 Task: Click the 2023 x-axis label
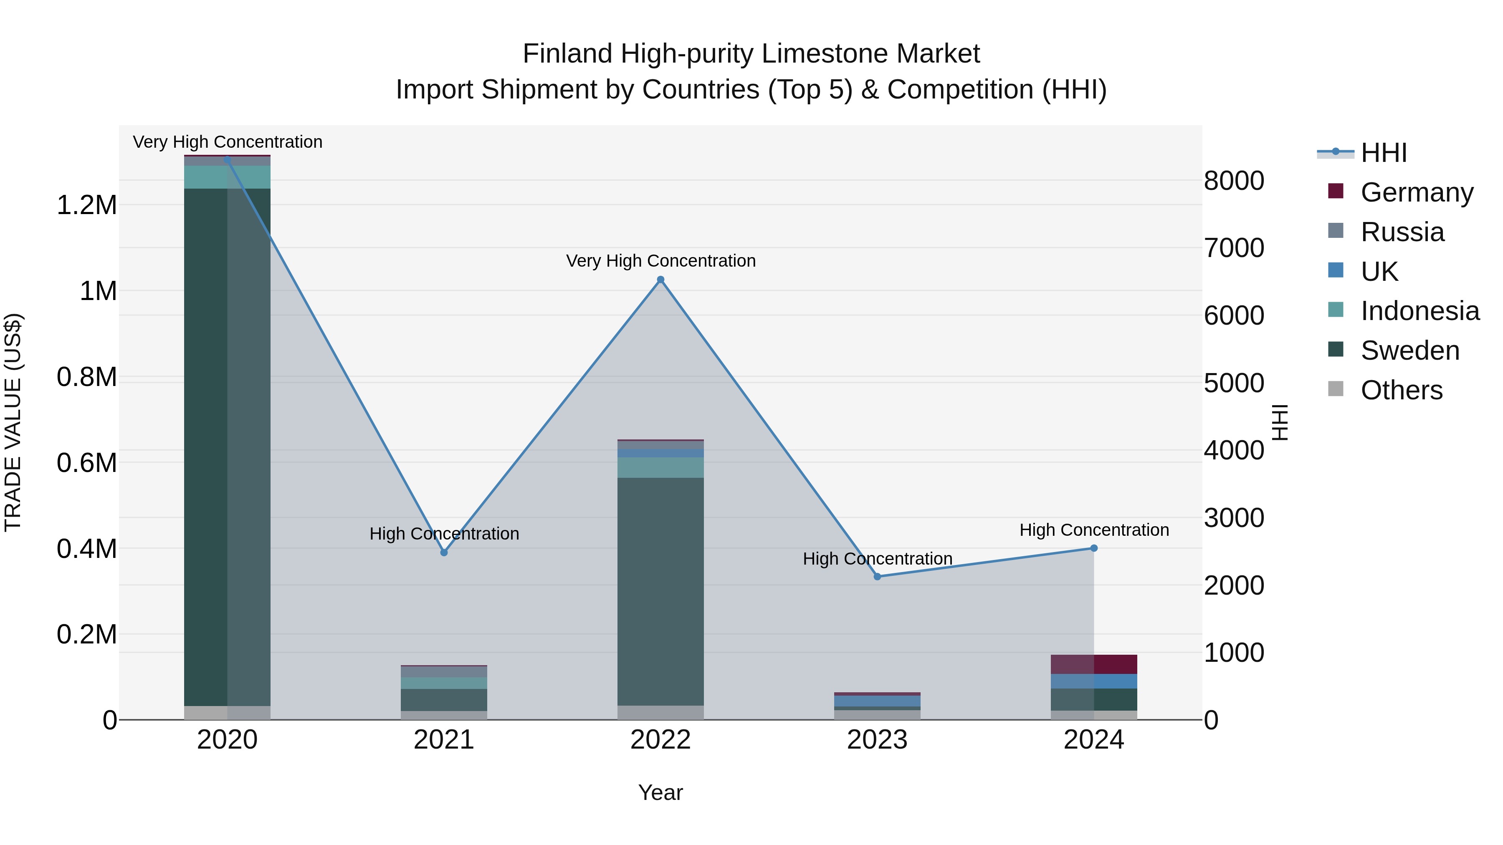coord(878,740)
